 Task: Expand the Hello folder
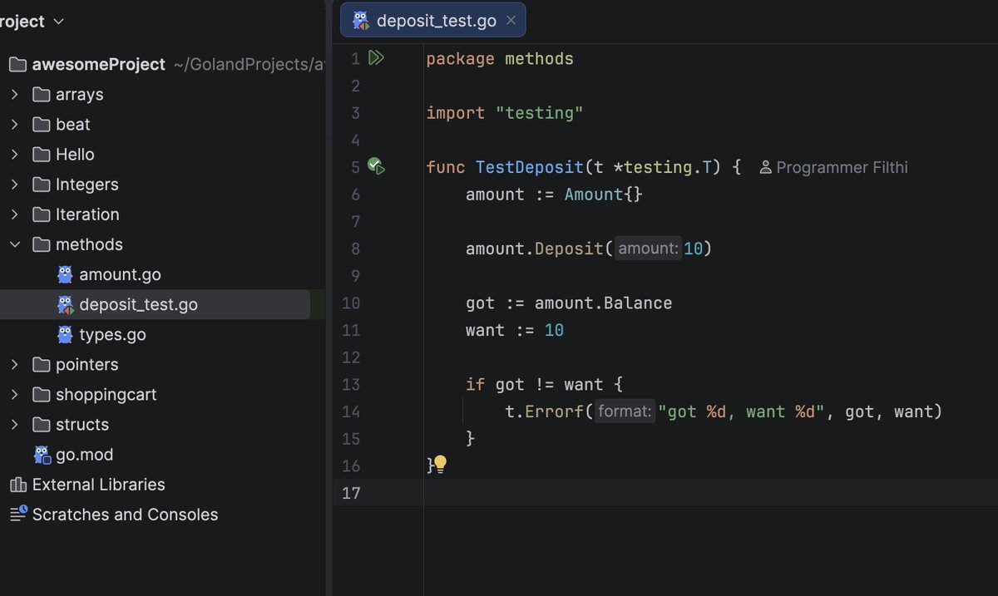tap(14, 155)
